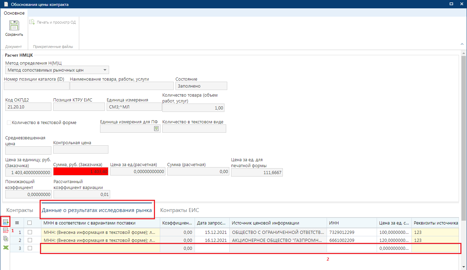The width and height of the screenshot is (467, 270).
Task: Click the red Сумма, руб. (Заказчика) field
Action: click(x=81, y=172)
